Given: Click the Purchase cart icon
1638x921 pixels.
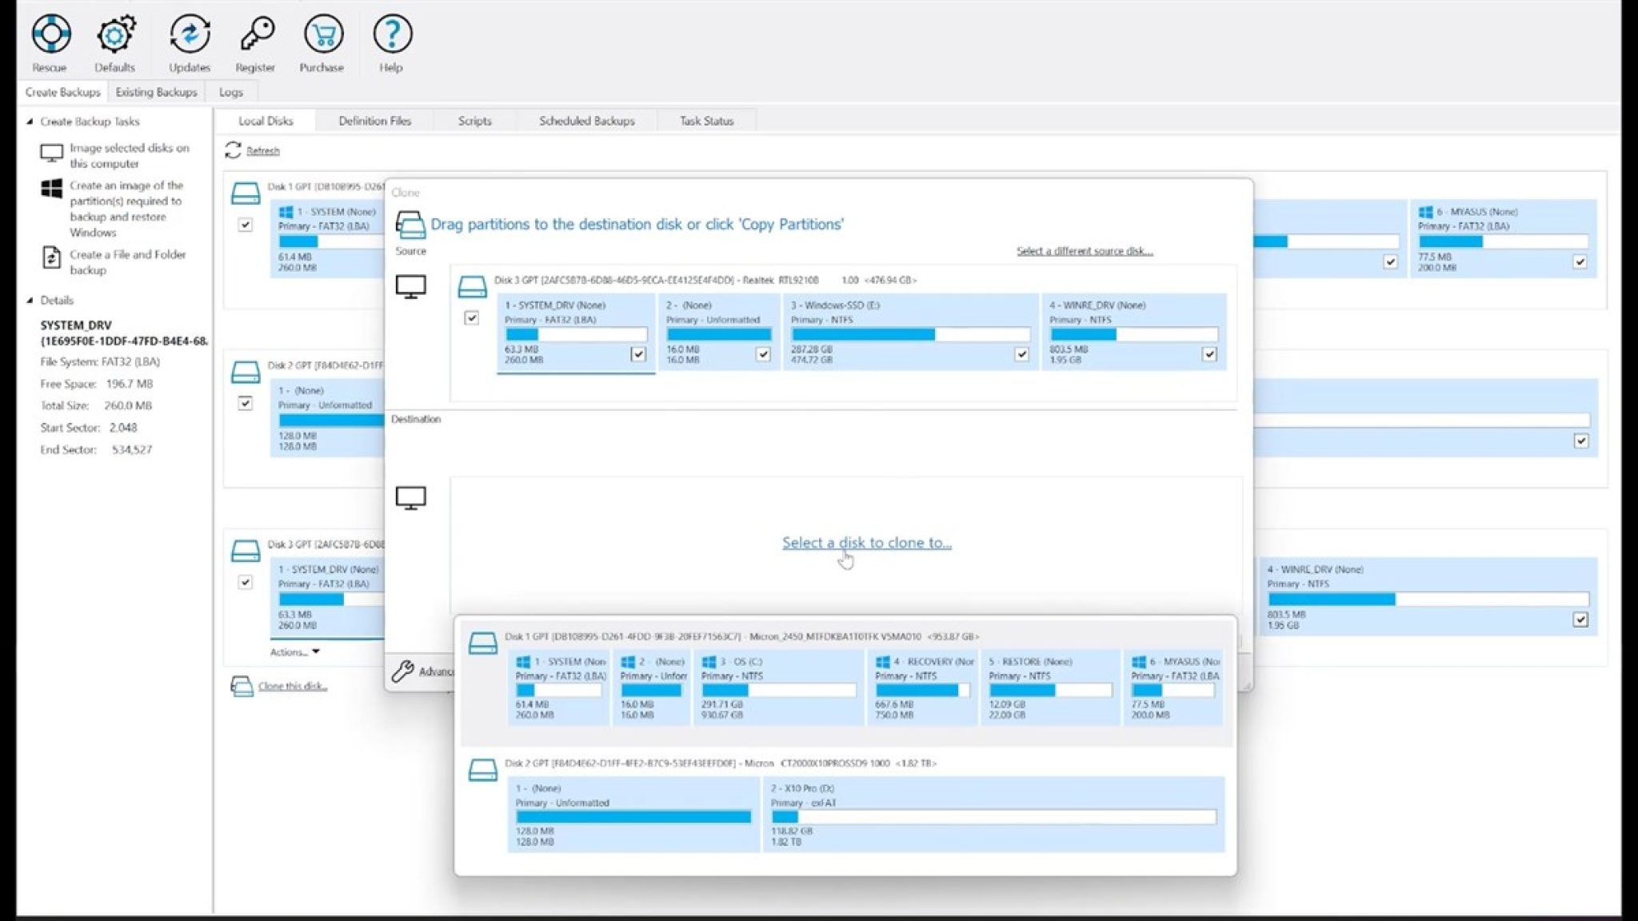Looking at the screenshot, I should click(x=322, y=34).
